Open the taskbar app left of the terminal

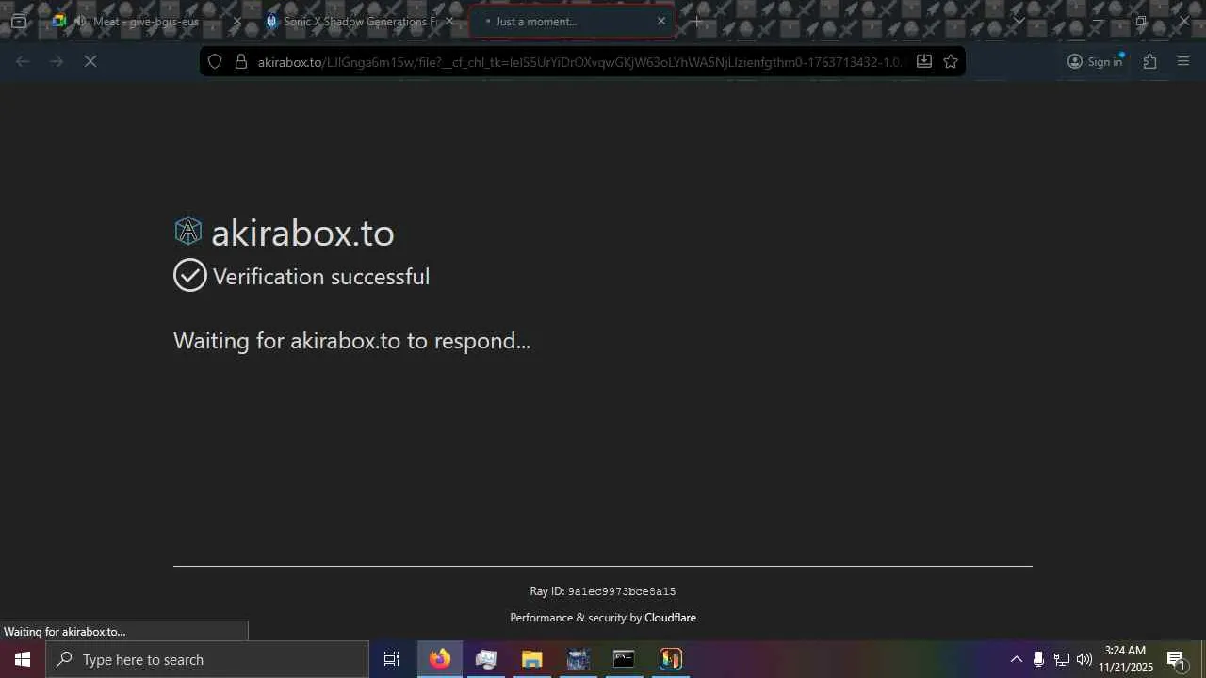(x=579, y=659)
